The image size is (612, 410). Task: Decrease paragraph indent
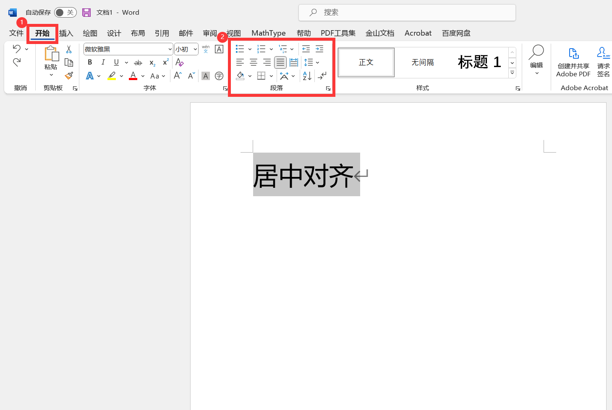tap(306, 49)
